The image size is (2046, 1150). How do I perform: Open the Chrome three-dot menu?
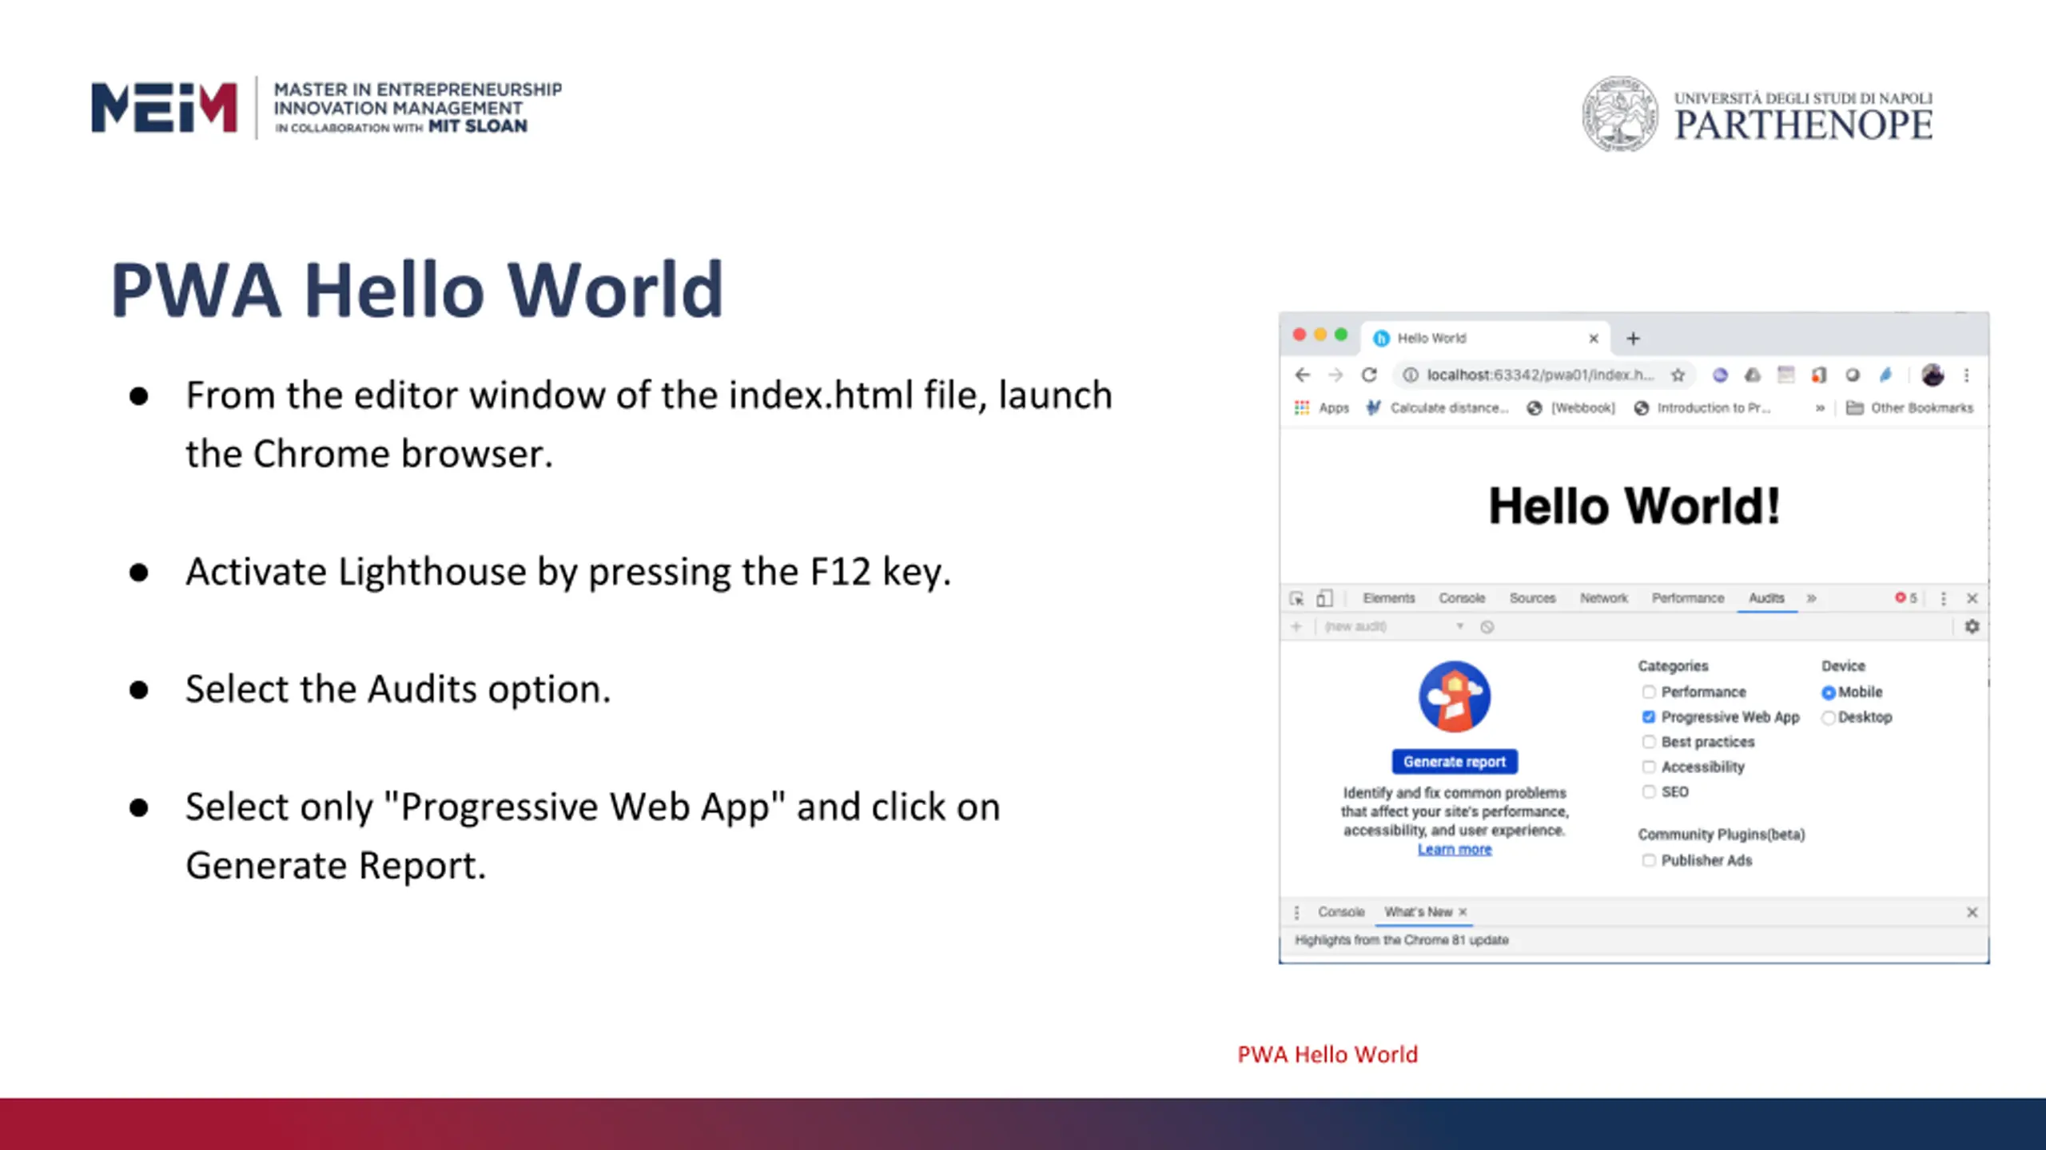[x=1967, y=375]
